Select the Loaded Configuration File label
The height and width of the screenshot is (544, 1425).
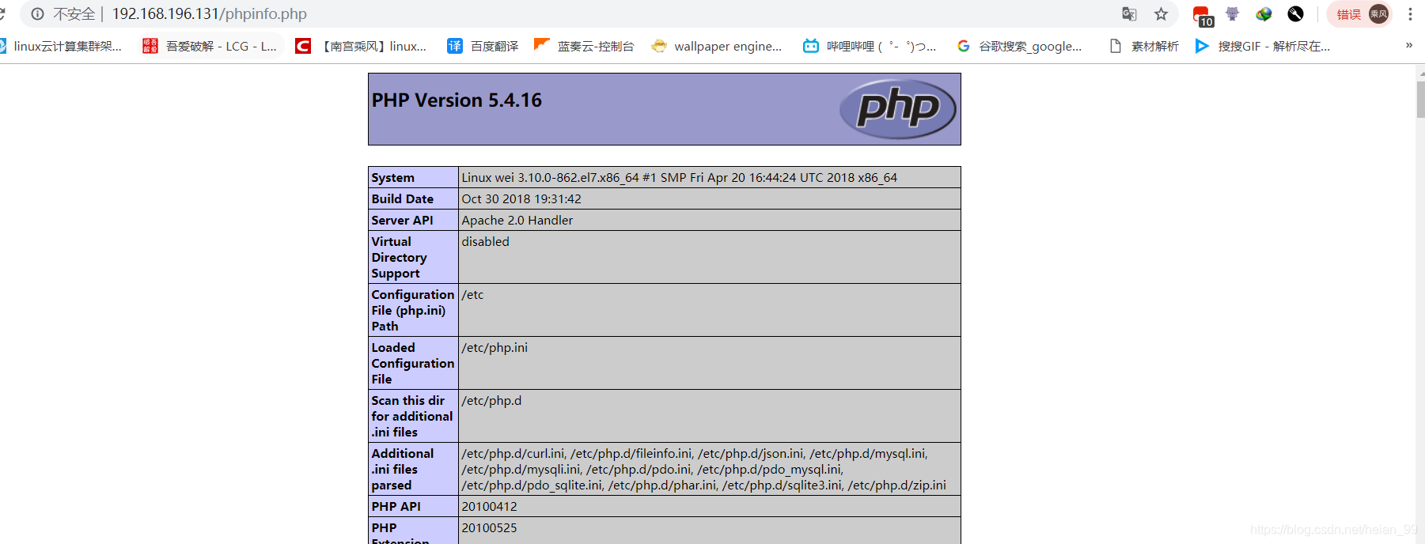click(412, 364)
